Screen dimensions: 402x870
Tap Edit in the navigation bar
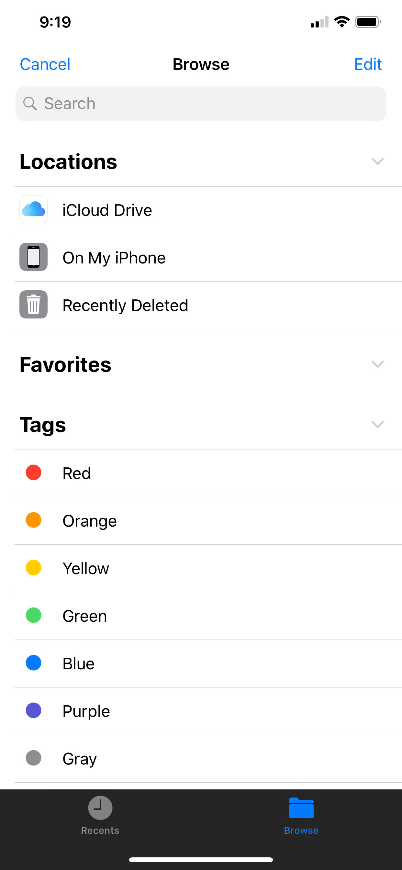point(368,64)
